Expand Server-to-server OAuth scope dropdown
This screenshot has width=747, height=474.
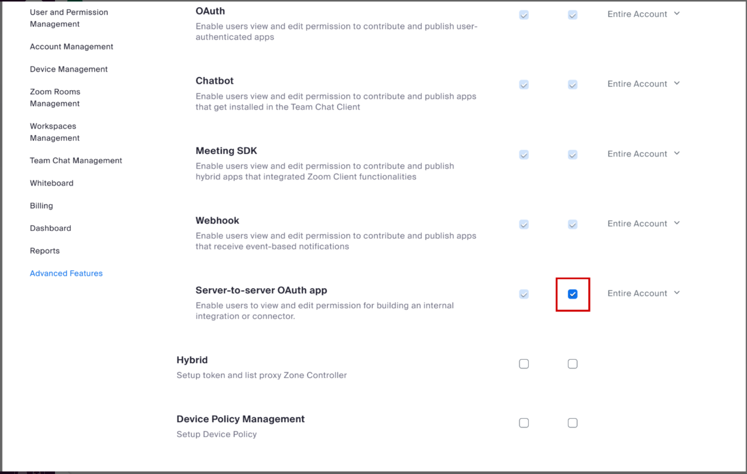click(x=643, y=293)
